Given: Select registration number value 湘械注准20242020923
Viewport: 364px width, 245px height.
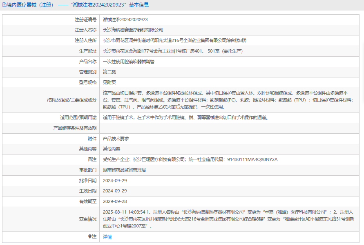Looking at the screenshot, I should click(x=125, y=20).
